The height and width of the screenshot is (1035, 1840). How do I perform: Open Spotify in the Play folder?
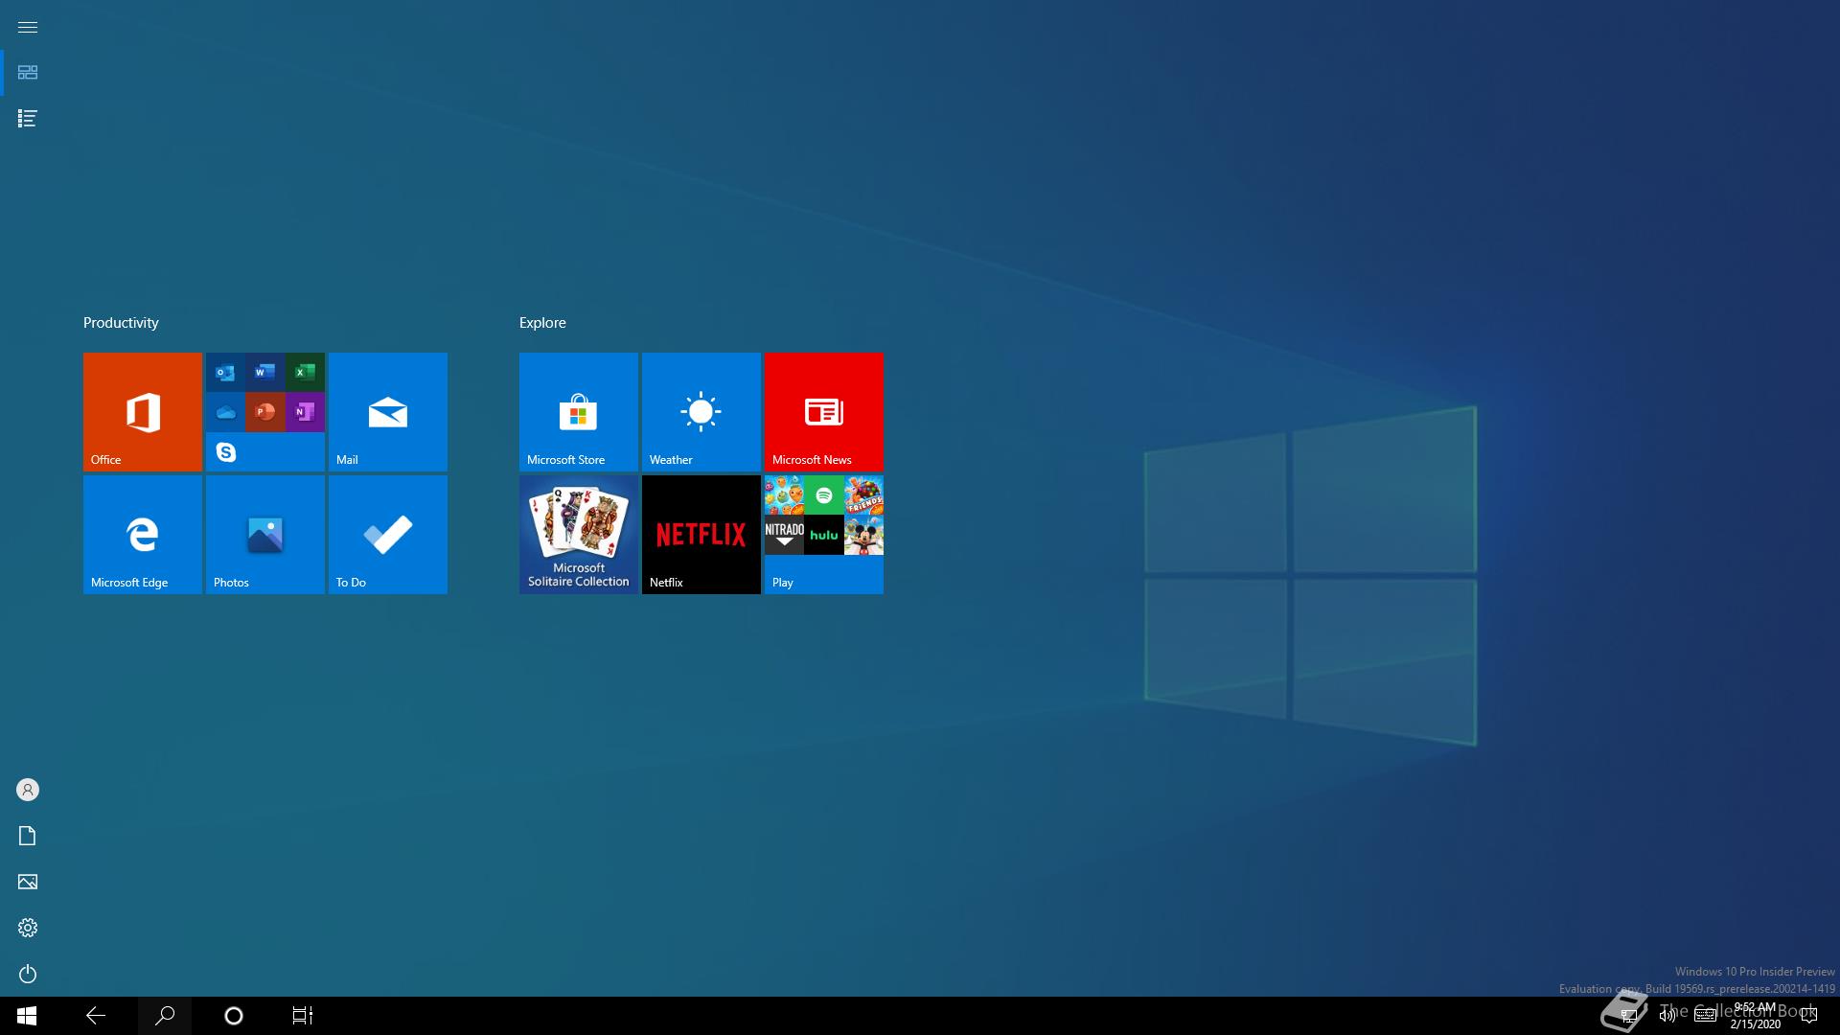824,495
